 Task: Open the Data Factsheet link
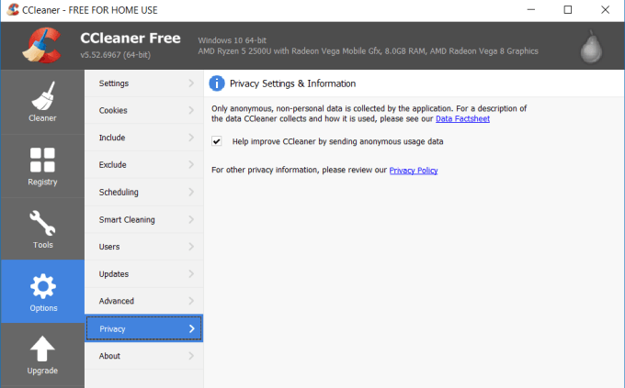point(462,118)
